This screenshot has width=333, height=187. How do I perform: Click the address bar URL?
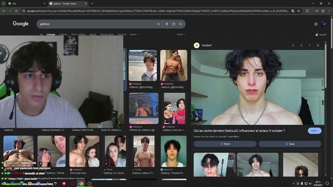pos(158,11)
